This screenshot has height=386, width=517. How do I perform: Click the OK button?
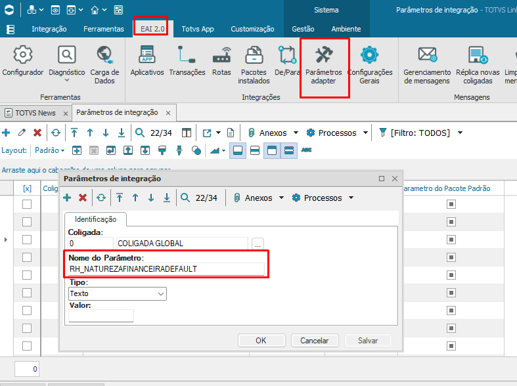click(261, 340)
